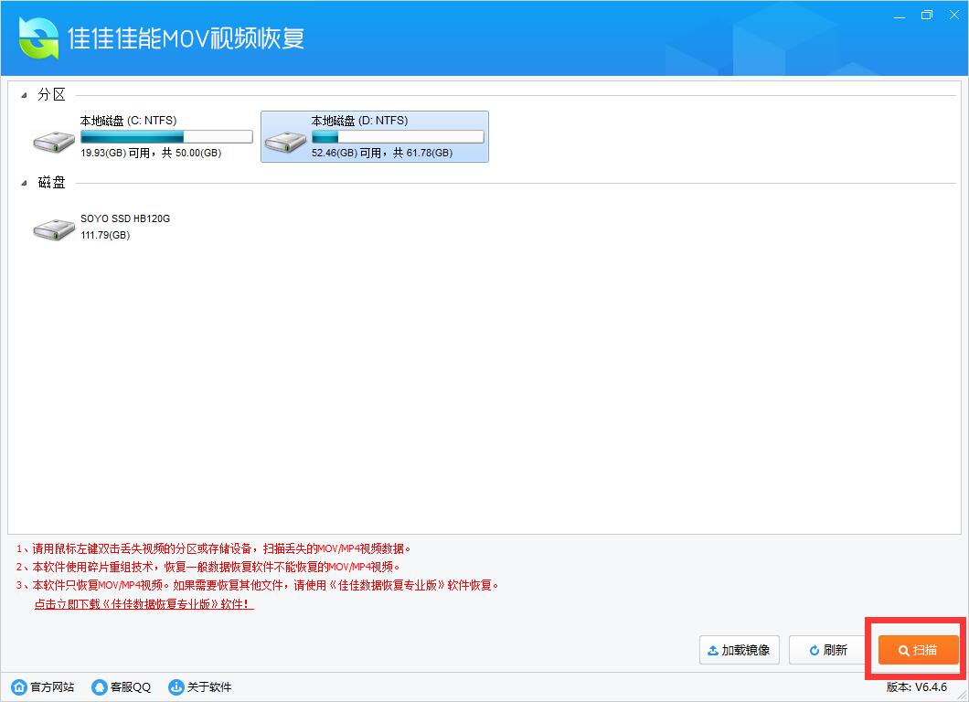The image size is (969, 702).
Task: Click the D: drive usage bar
Action: [x=398, y=136]
